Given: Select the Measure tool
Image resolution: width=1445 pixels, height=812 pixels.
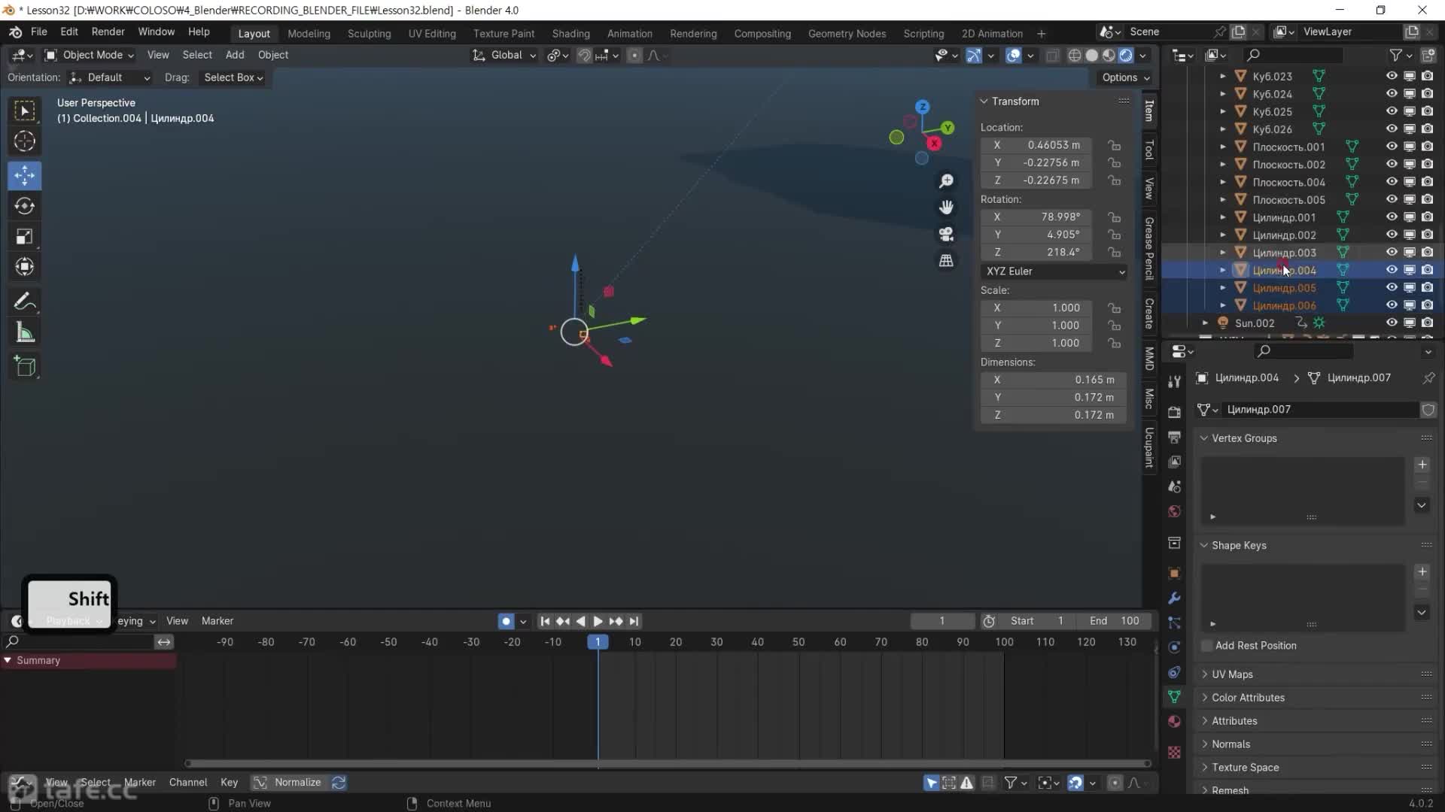Looking at the screenshot, I should coord(24,332).
